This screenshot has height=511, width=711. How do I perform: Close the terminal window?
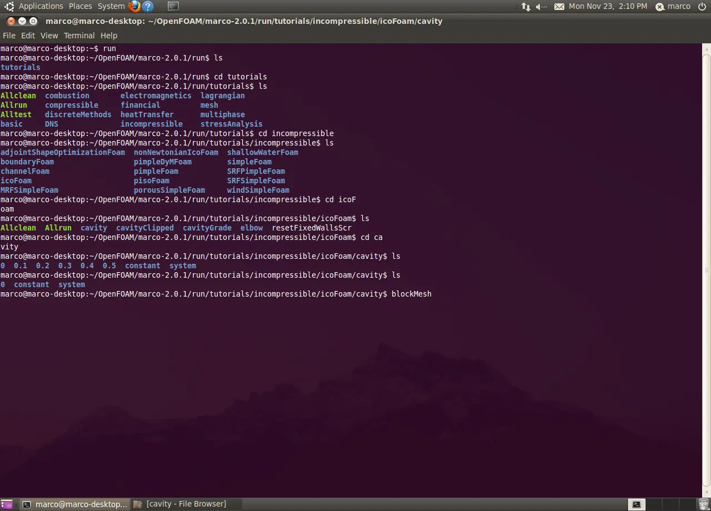click(11, 21)
